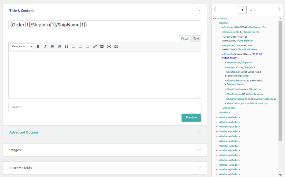Screen dimensions: 285x177
Task: Switch to the Text editor tab
Action: pos(196,39)
